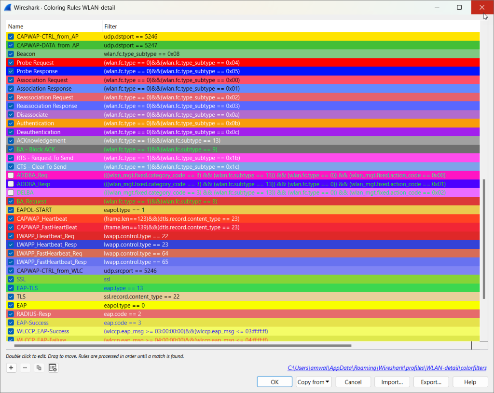Click the remove coloring rule minus icon
Screen dimensions: 494x393
25,368
